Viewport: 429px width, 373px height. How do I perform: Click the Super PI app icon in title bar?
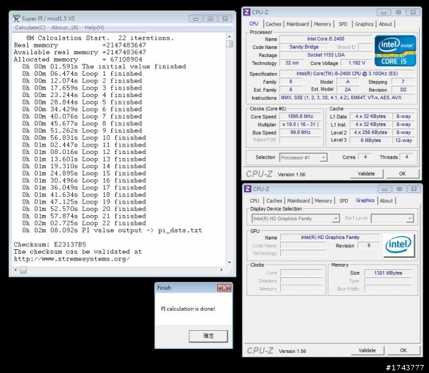click(16, 18)
